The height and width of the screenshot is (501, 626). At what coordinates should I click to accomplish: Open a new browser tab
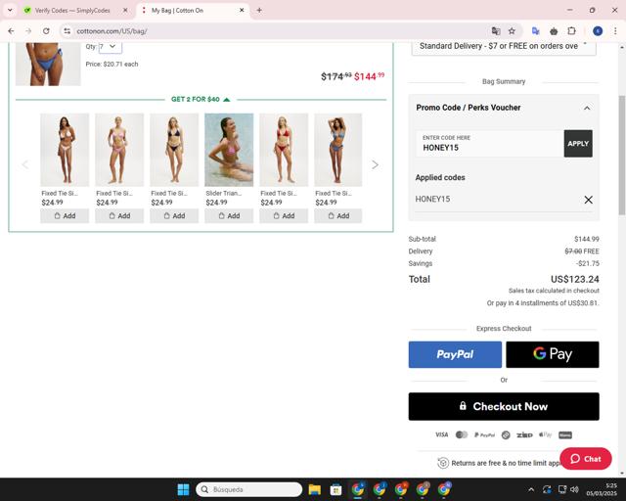tap(259, 11)
